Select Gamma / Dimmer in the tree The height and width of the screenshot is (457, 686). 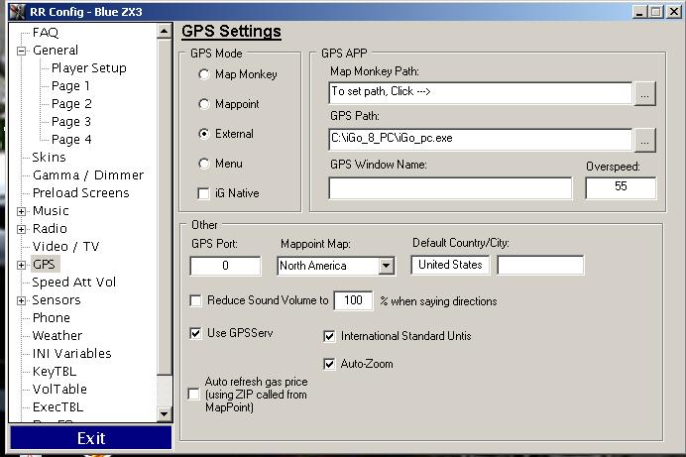click(x=87, y=174)
